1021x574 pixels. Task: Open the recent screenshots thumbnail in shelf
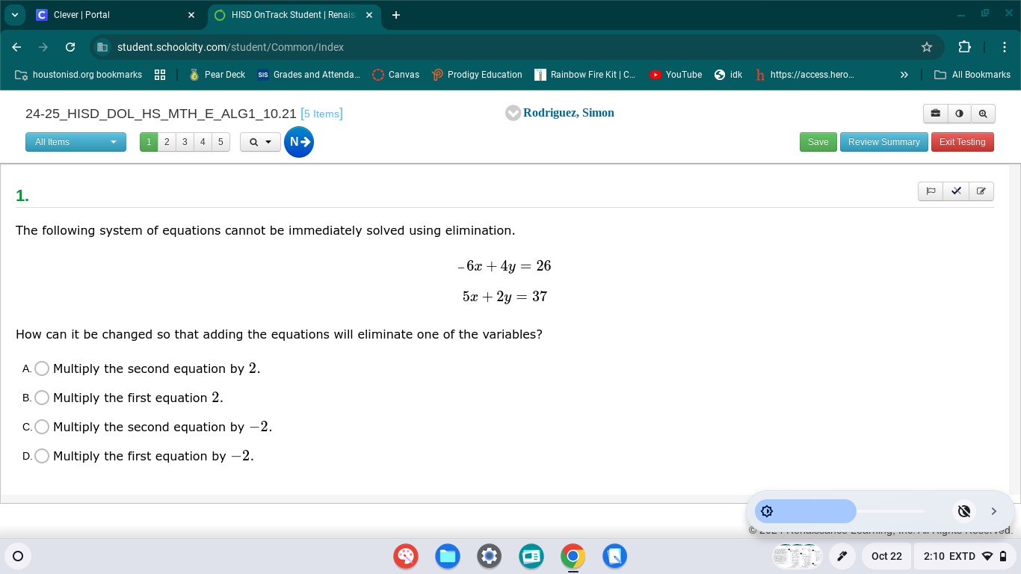(797, 556)
